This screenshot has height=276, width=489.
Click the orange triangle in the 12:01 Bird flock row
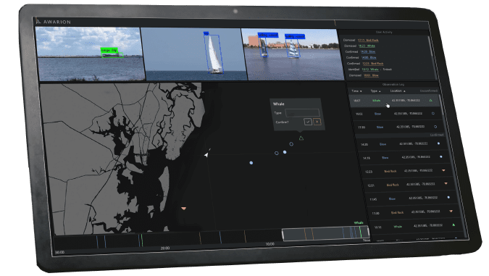(x=446, y=184)
